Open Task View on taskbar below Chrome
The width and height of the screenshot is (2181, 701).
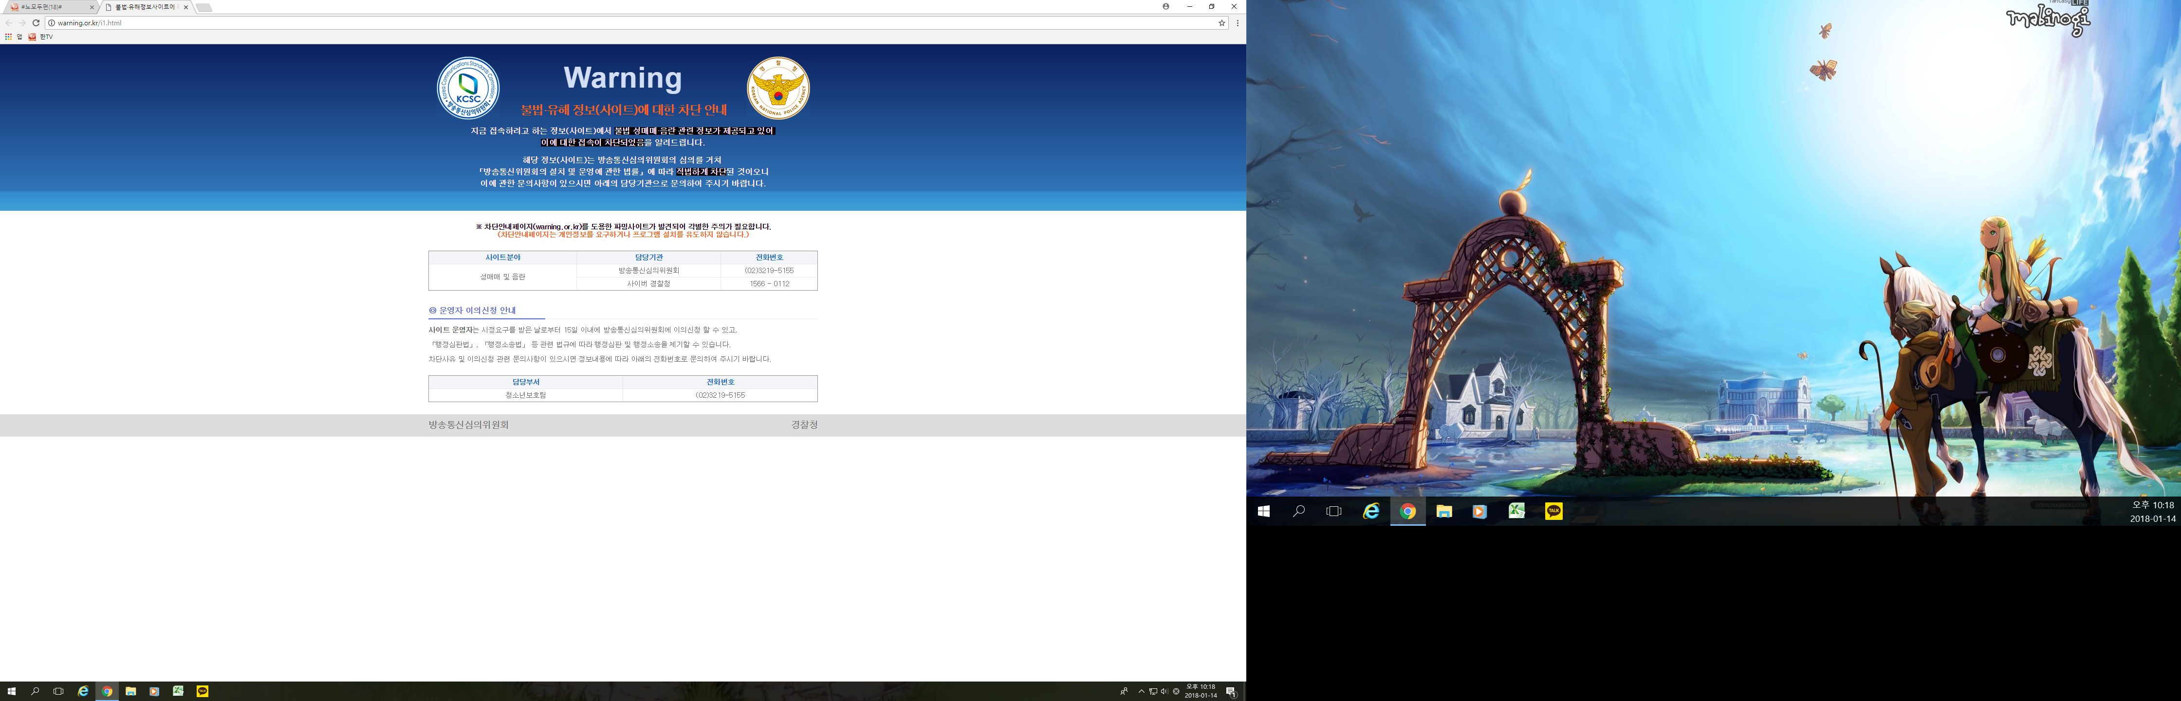(58, 692)
